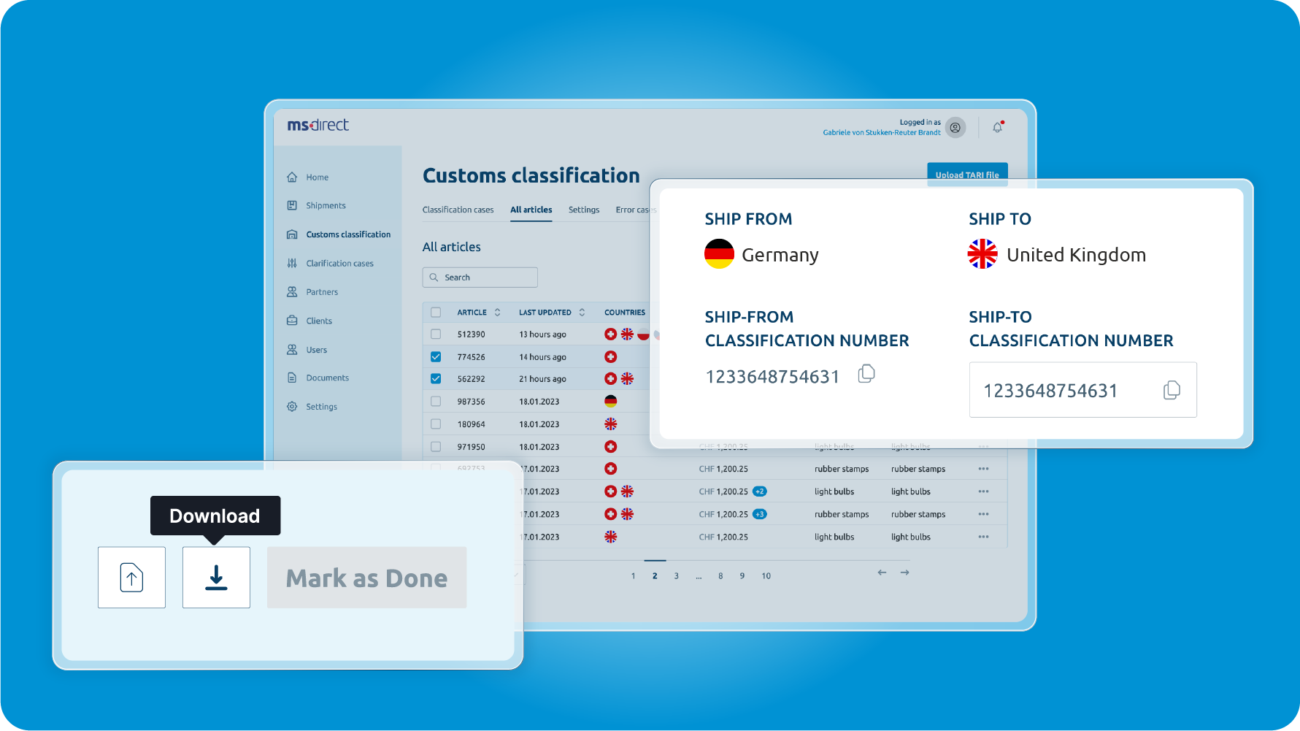
Task: Click the Documents sidebar icon
Action: point(292,378)
